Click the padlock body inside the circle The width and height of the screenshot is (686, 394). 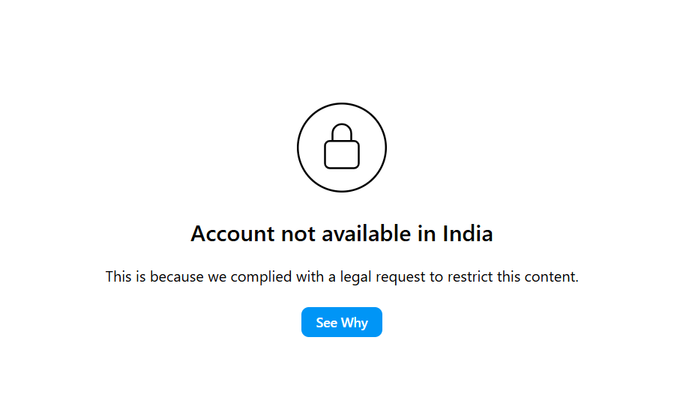[x=342, y=154]
